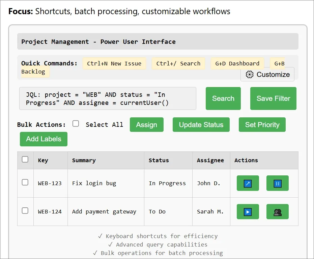The width and height of the screenshot is (314, 259).
Task: Open the Customize gear button
Action: [267, 75]
